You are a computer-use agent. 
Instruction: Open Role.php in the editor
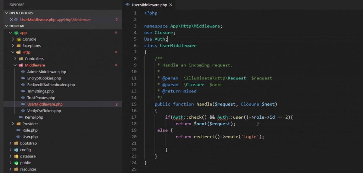[x=30, y=130]
